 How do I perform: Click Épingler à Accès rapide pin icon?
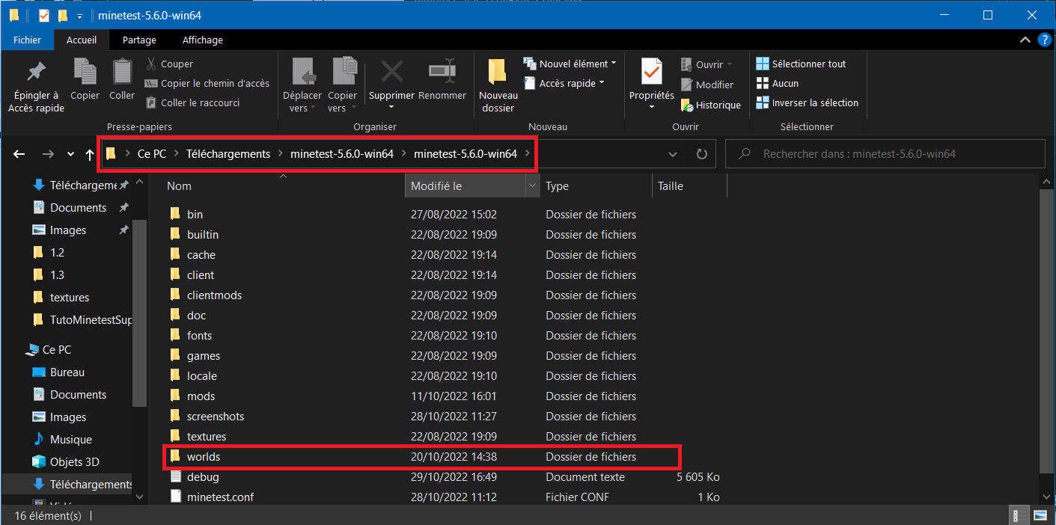click(x=36, y=73)
